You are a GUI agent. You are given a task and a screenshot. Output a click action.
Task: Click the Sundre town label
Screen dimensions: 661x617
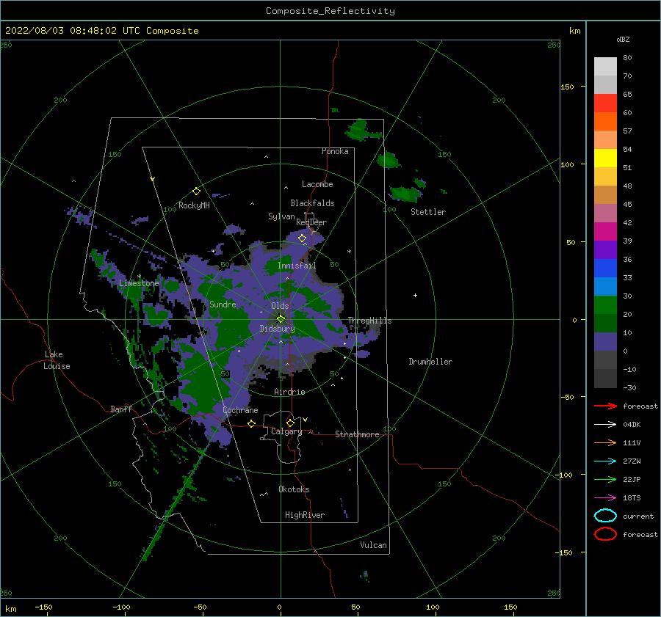point(223,304)
